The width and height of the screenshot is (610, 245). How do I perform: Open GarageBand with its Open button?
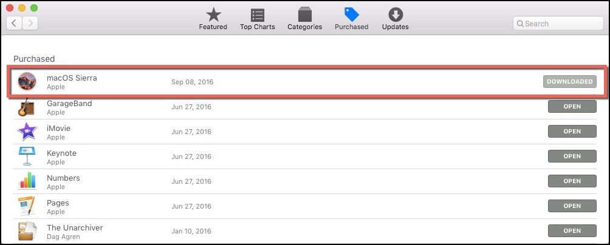click(572, 106)
